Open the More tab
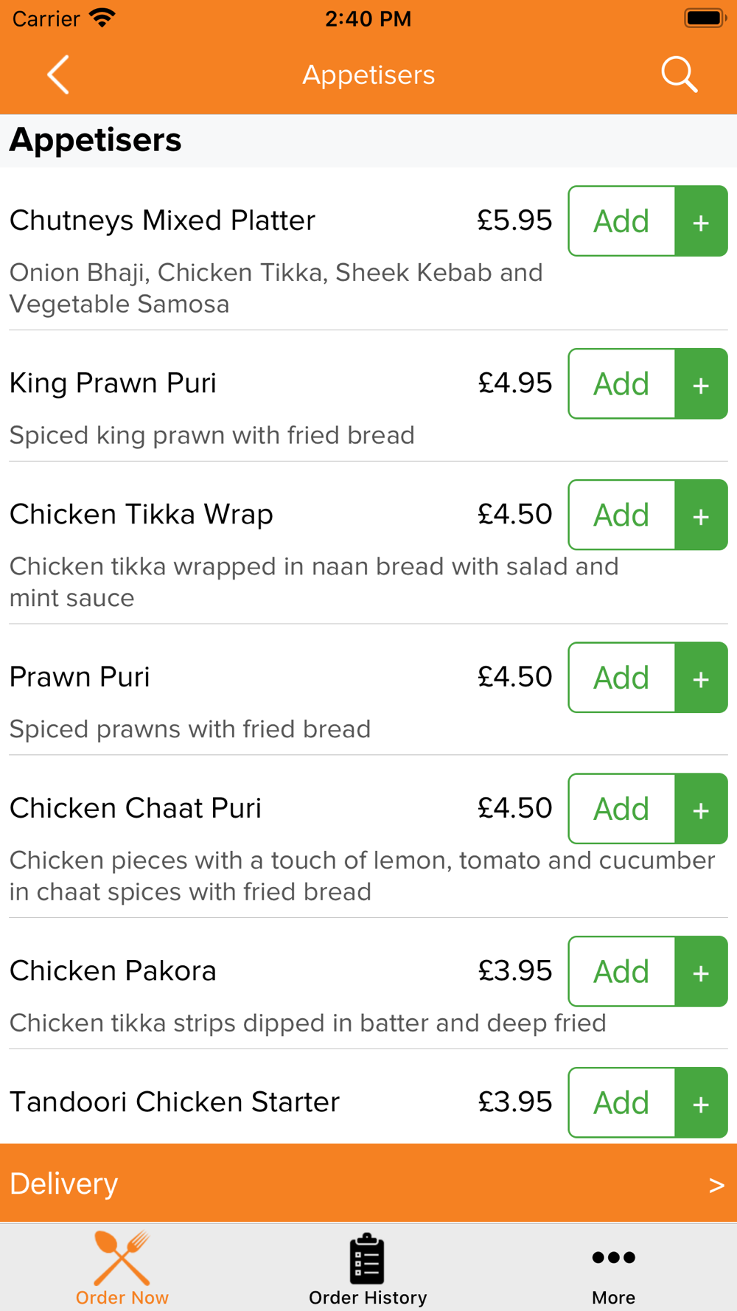737x1311 pixels. tap(613, 1270)
